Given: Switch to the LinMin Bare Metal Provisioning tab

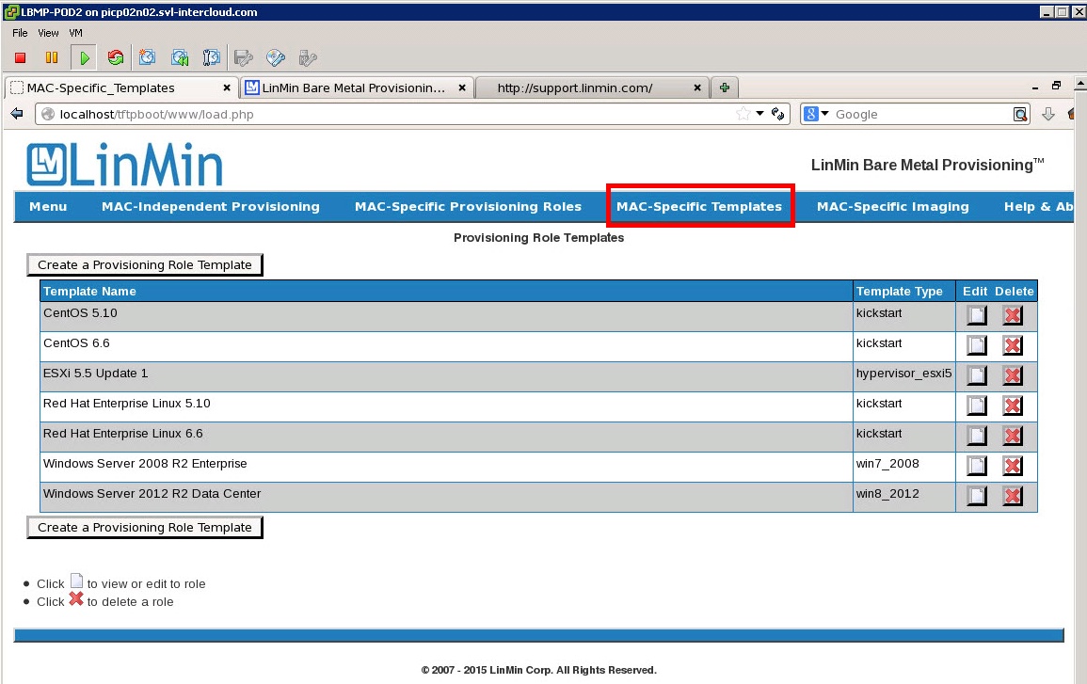Looking at the screenshot, I should (x=353, y=87).
